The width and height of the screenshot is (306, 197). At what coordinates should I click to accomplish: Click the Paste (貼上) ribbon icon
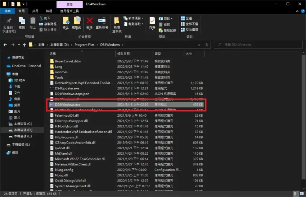pos(33,23)
